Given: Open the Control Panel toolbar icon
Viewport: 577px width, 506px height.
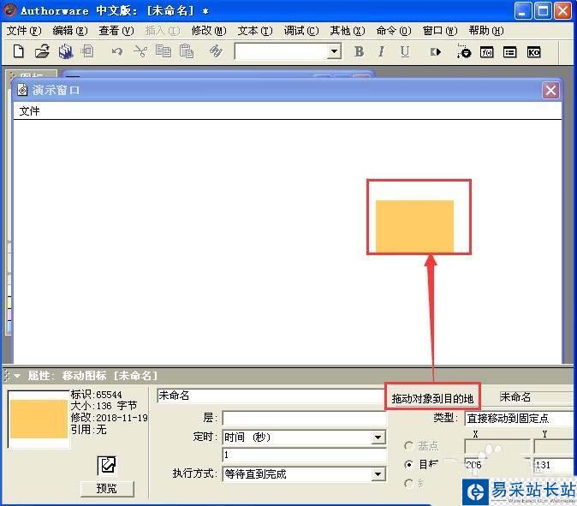Looking at the screenshot, I should (464, 51).
